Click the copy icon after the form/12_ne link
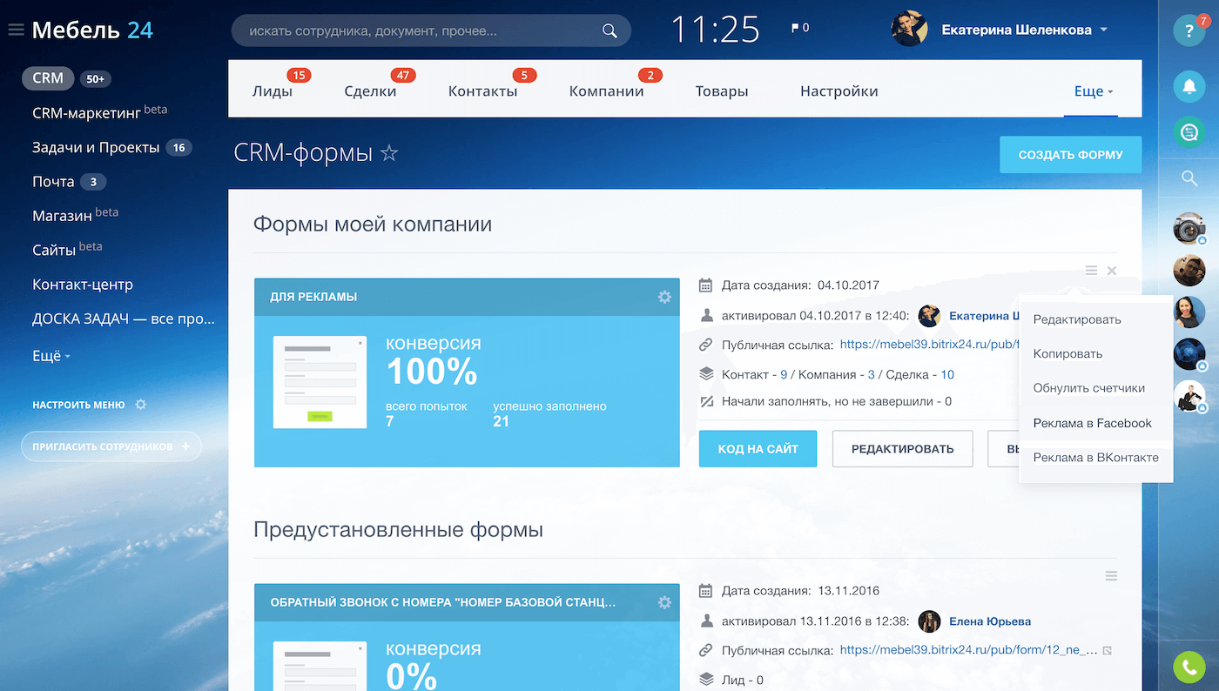 (x=1107, y=650)
